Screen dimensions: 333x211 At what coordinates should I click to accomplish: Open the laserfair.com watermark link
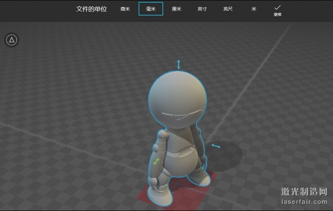click(304, 202)
